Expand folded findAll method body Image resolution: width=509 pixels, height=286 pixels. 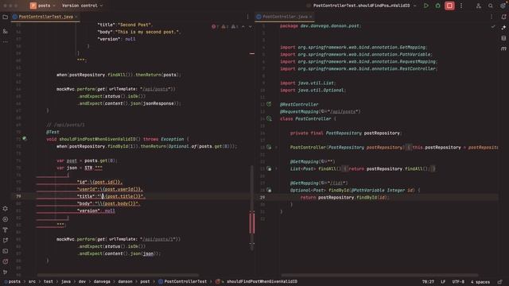click(x=277, y=168)
